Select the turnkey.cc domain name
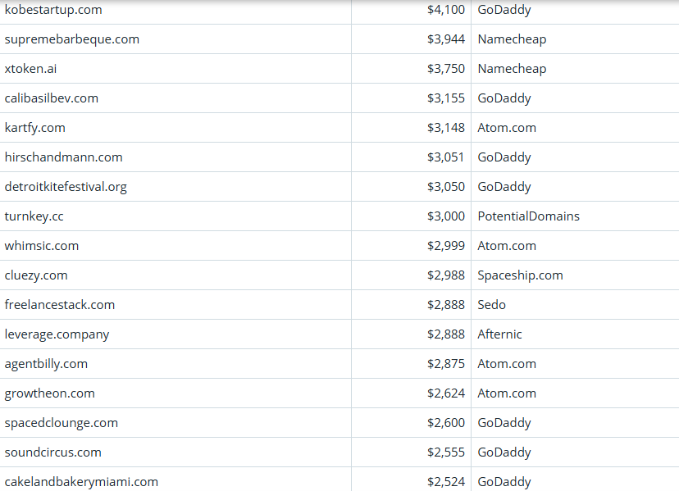679x491 pixels. point(34,216)
